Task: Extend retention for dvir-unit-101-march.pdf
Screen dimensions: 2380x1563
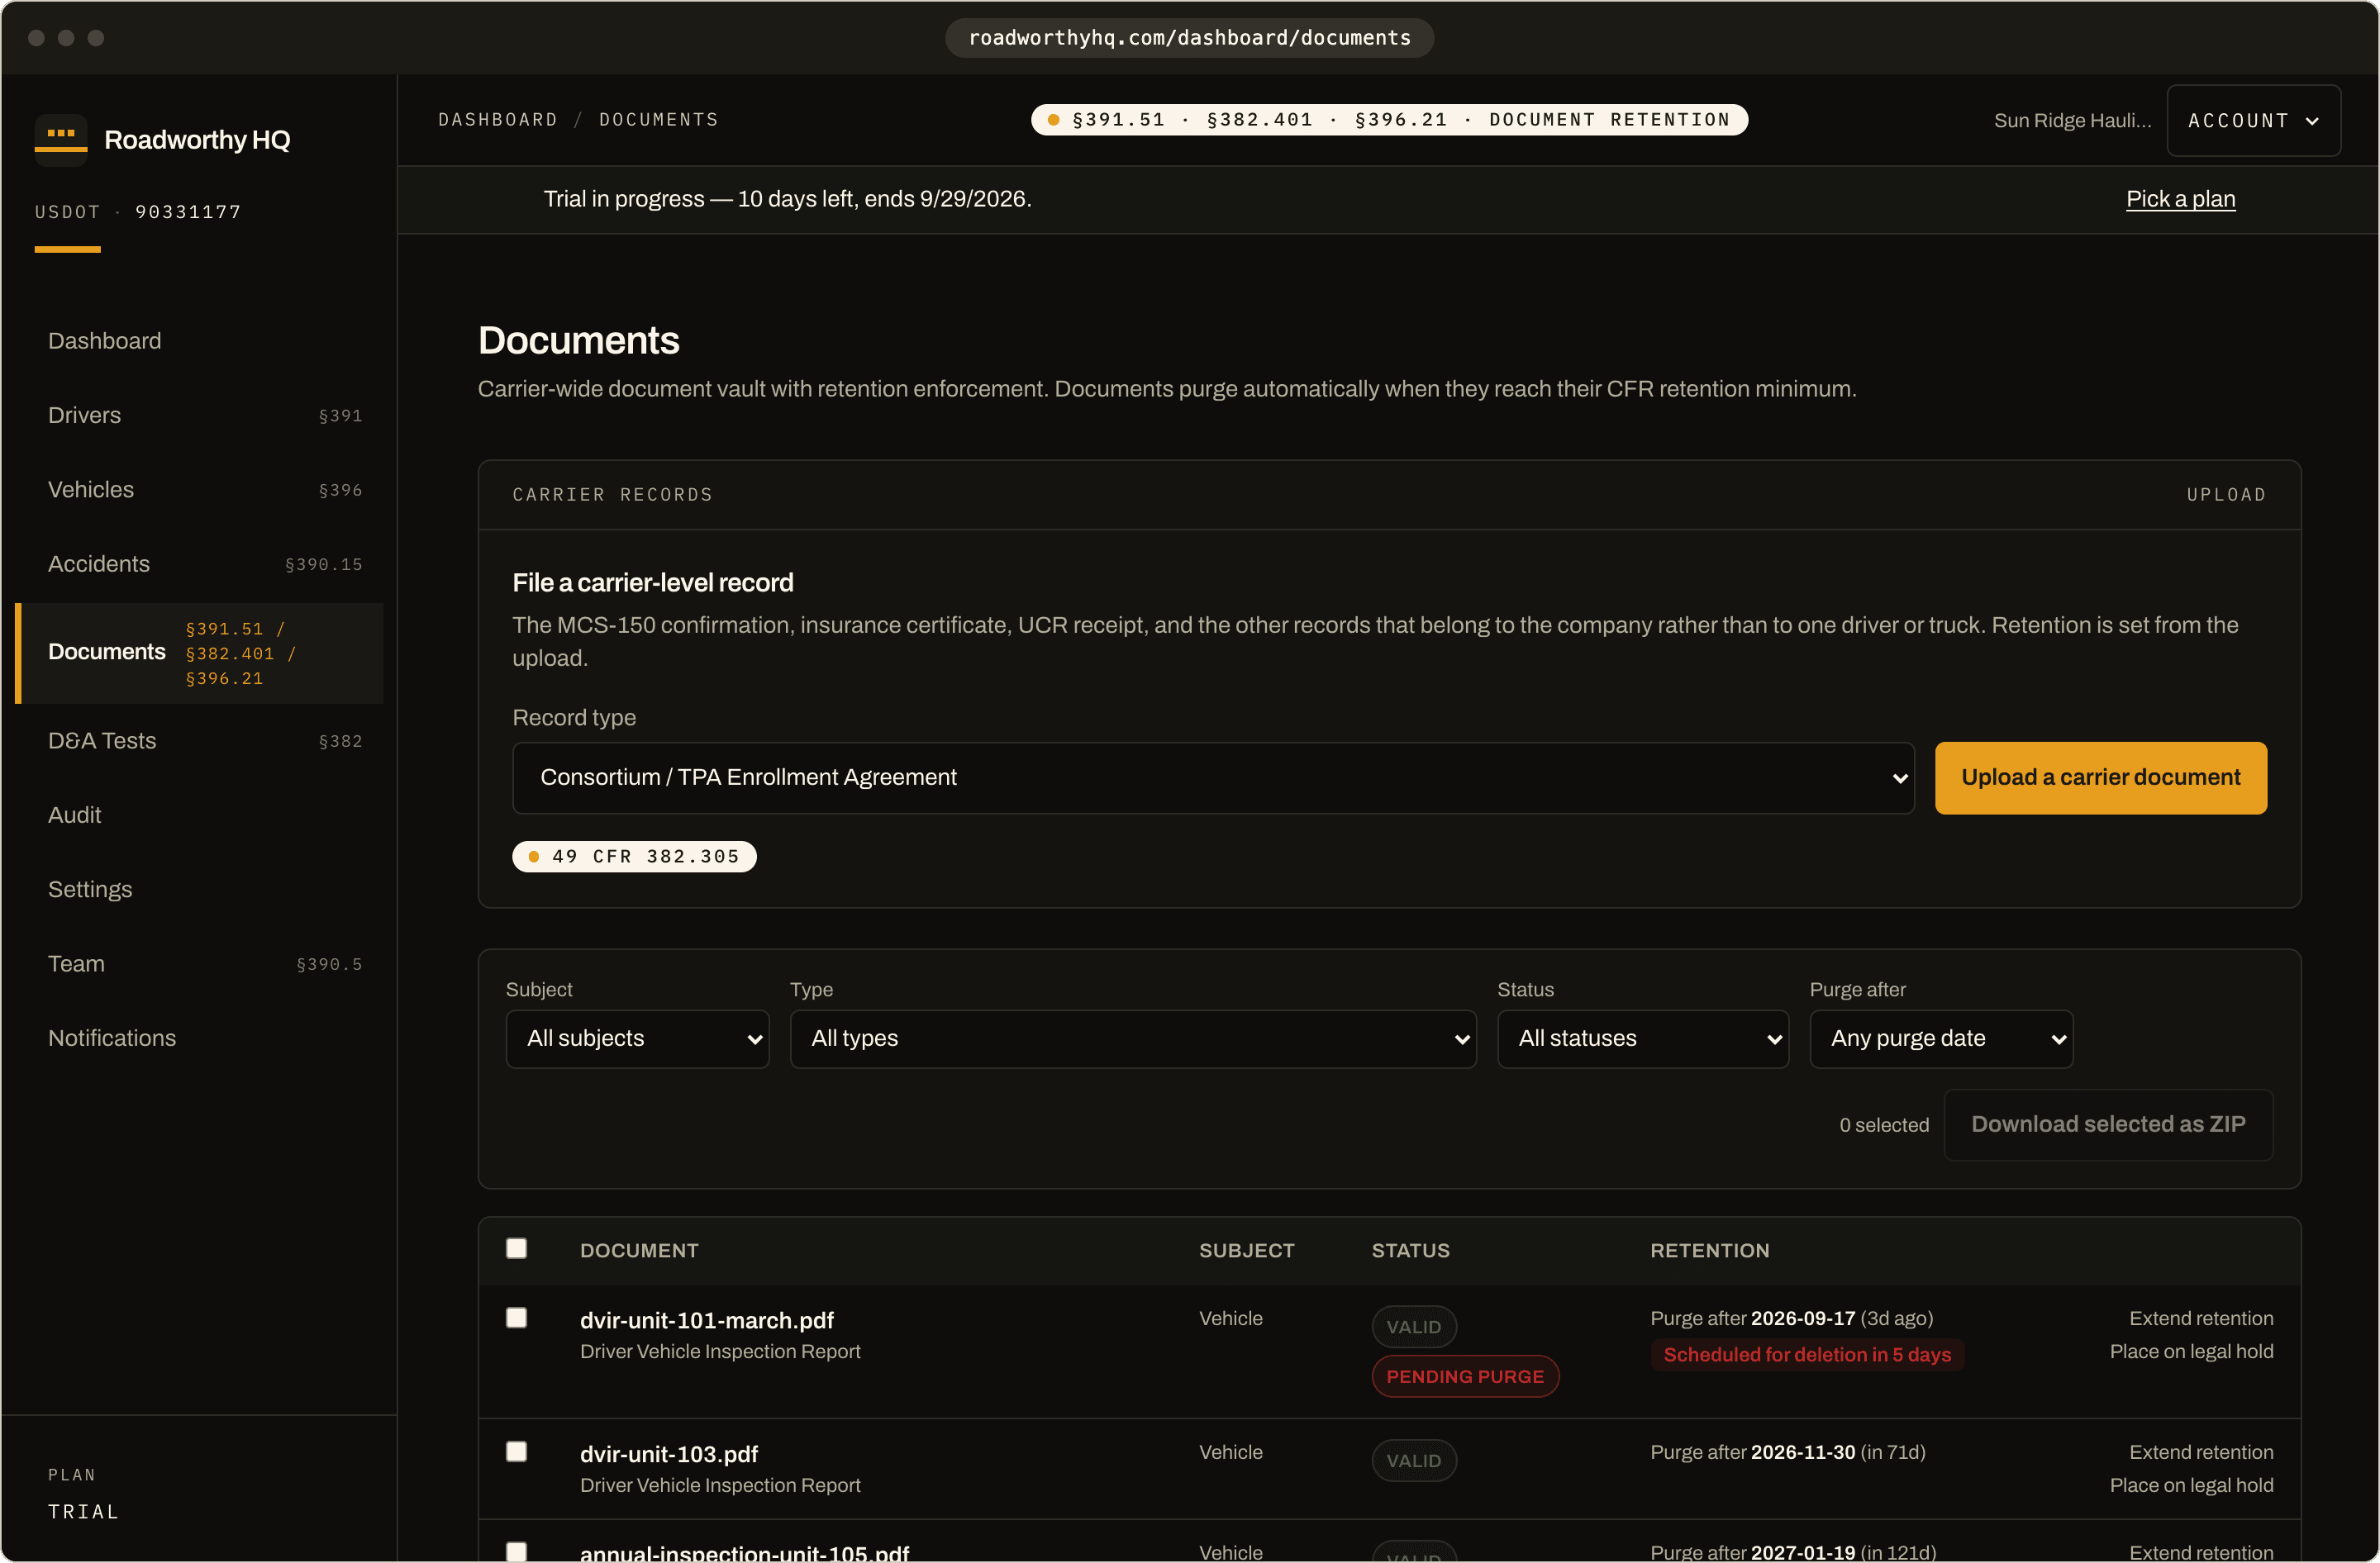Action: point(2201,1319)
